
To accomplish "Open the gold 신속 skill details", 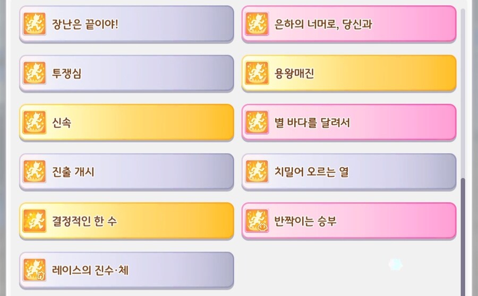I will 62,123.
